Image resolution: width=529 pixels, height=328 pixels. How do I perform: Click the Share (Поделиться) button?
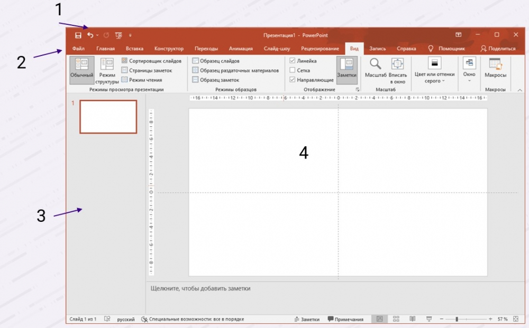coord(498,49)
